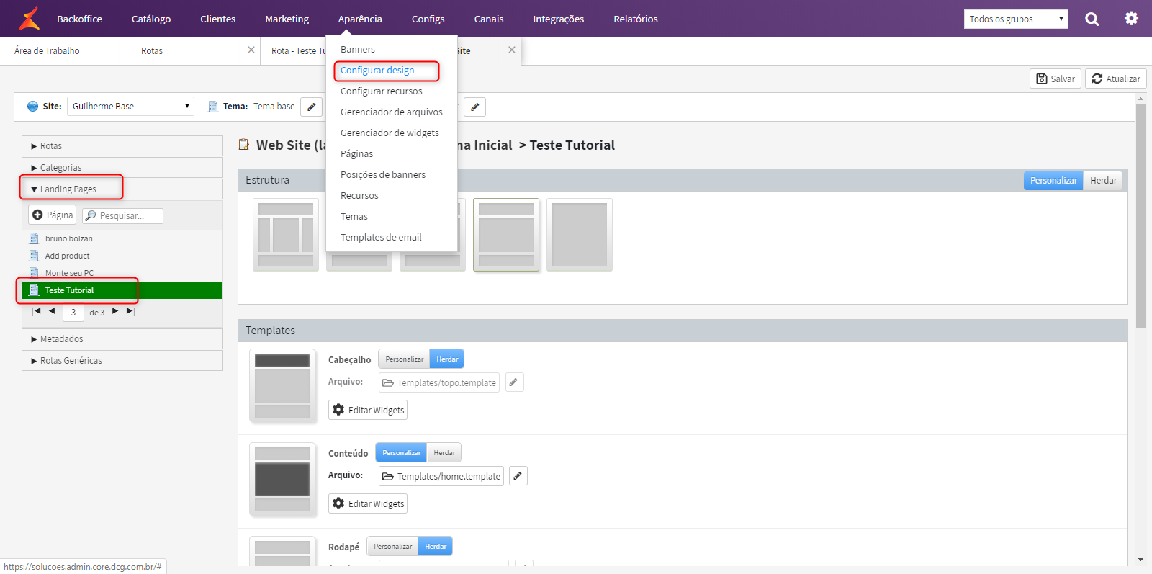The image size is (1152, 574).
Task: Go to the previous page of the landing pages list
Action: point(52,311)
